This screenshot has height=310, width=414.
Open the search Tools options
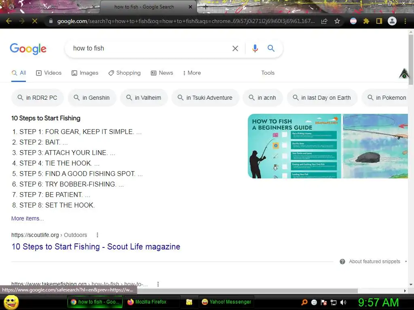click(268, 73)
